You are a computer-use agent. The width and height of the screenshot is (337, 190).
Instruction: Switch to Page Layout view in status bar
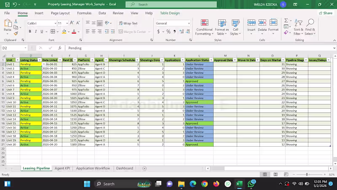pyautogui.click(x=275, y=174)
